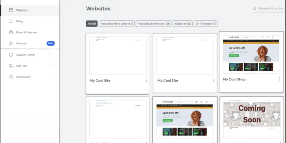This screenshot has width=286, height=143.
Task: Open three-dot menu for My Cool Shop
Action: 279,79
